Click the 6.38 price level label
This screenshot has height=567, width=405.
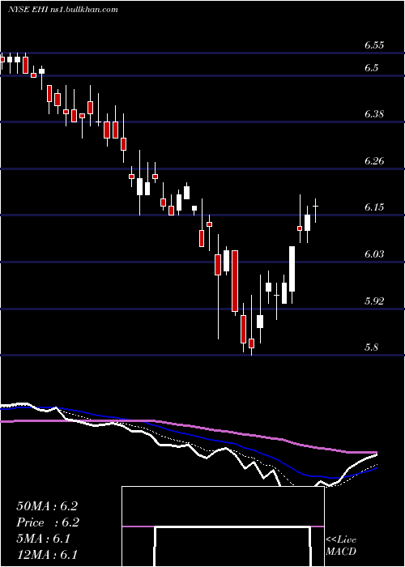[x=374, y=114]
